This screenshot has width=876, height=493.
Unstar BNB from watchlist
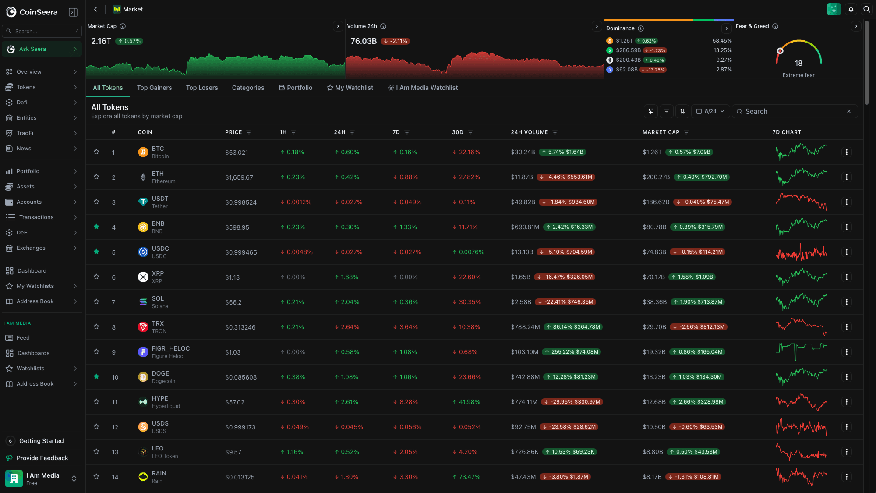point(96,227)
